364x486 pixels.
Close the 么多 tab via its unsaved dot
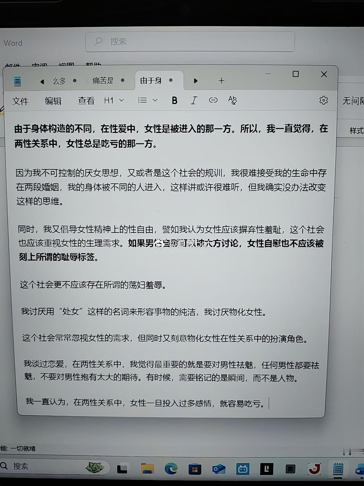pyautogui.click(x=75, y=80)
